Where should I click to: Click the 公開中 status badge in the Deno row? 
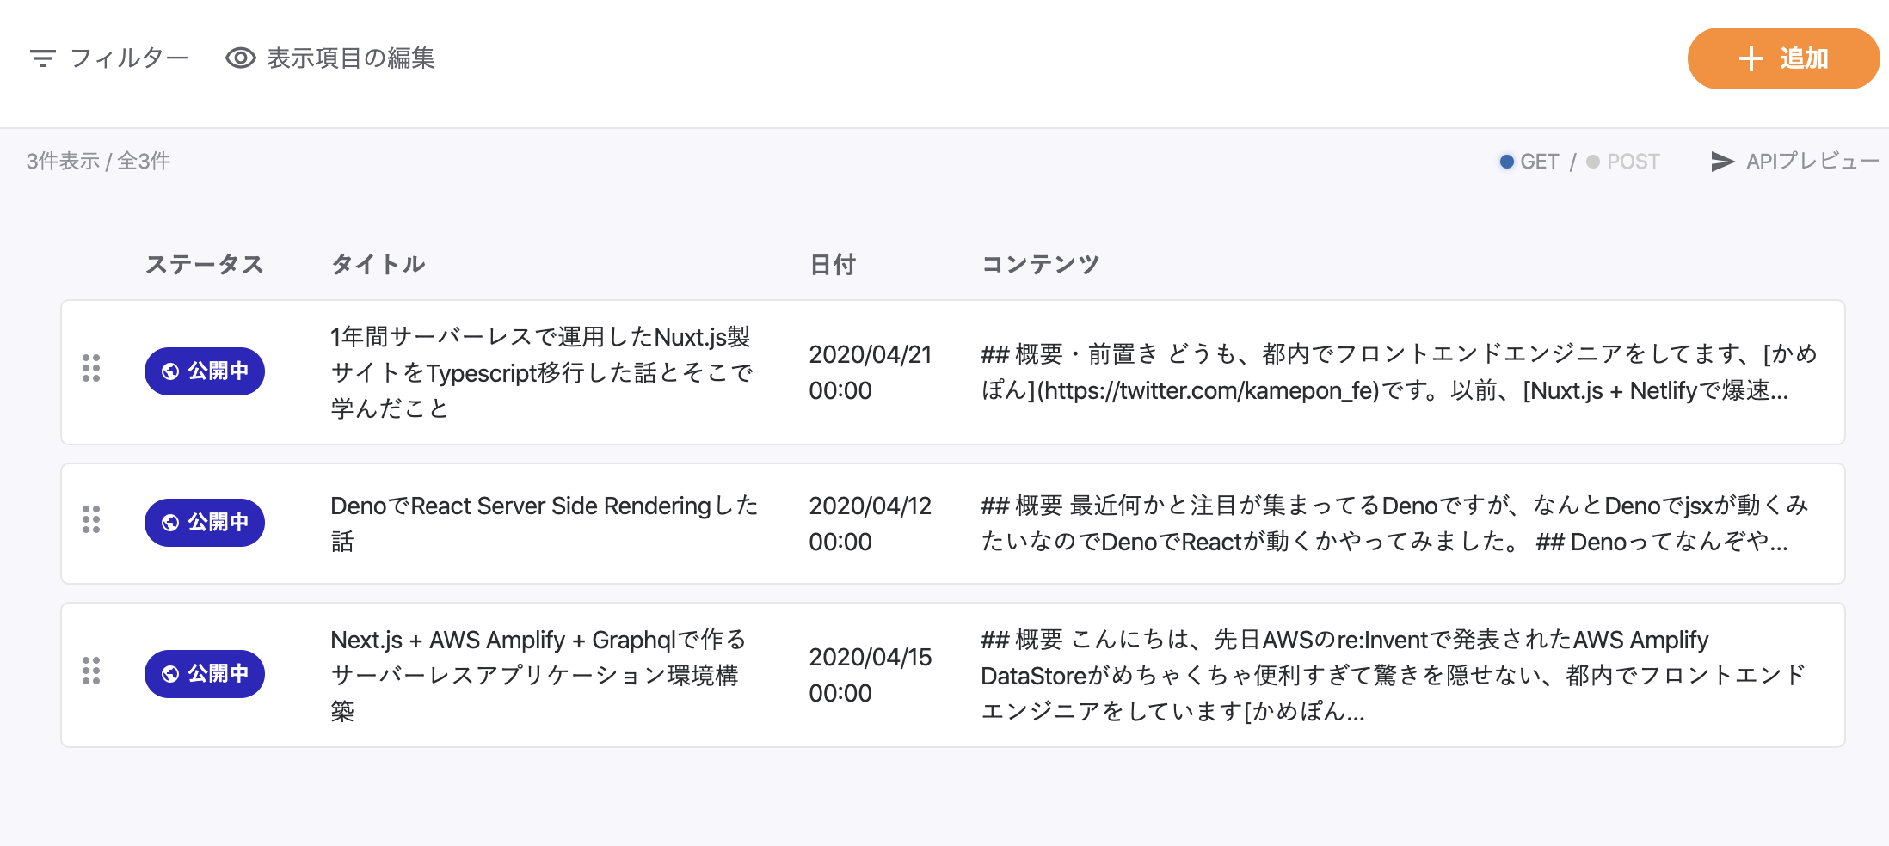click(x=205, y=523)
